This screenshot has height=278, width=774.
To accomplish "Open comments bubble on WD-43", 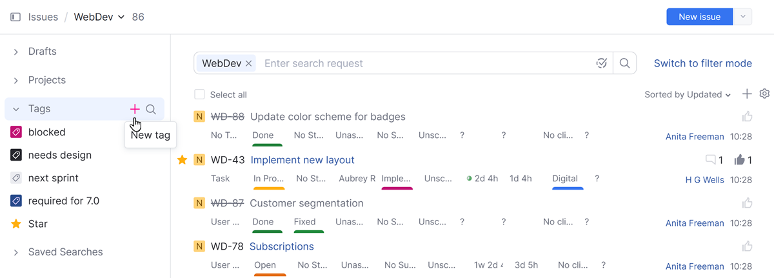I will (711, 160).
